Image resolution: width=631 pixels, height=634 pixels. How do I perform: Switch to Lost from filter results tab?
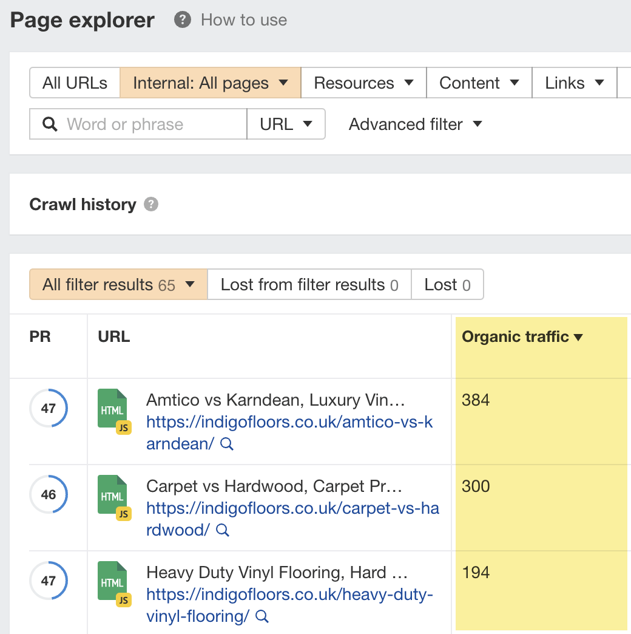(x=309, y=285)
